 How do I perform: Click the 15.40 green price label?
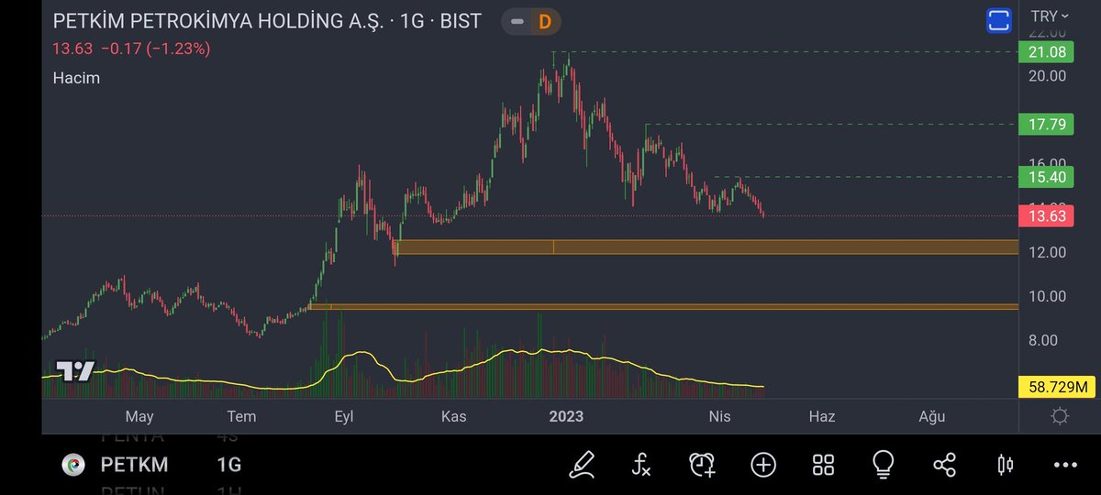[x=1047, y=176]
